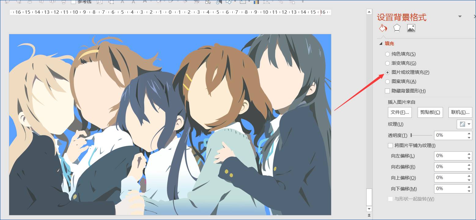Click the 剪贴板(C) button

[430, 112]
